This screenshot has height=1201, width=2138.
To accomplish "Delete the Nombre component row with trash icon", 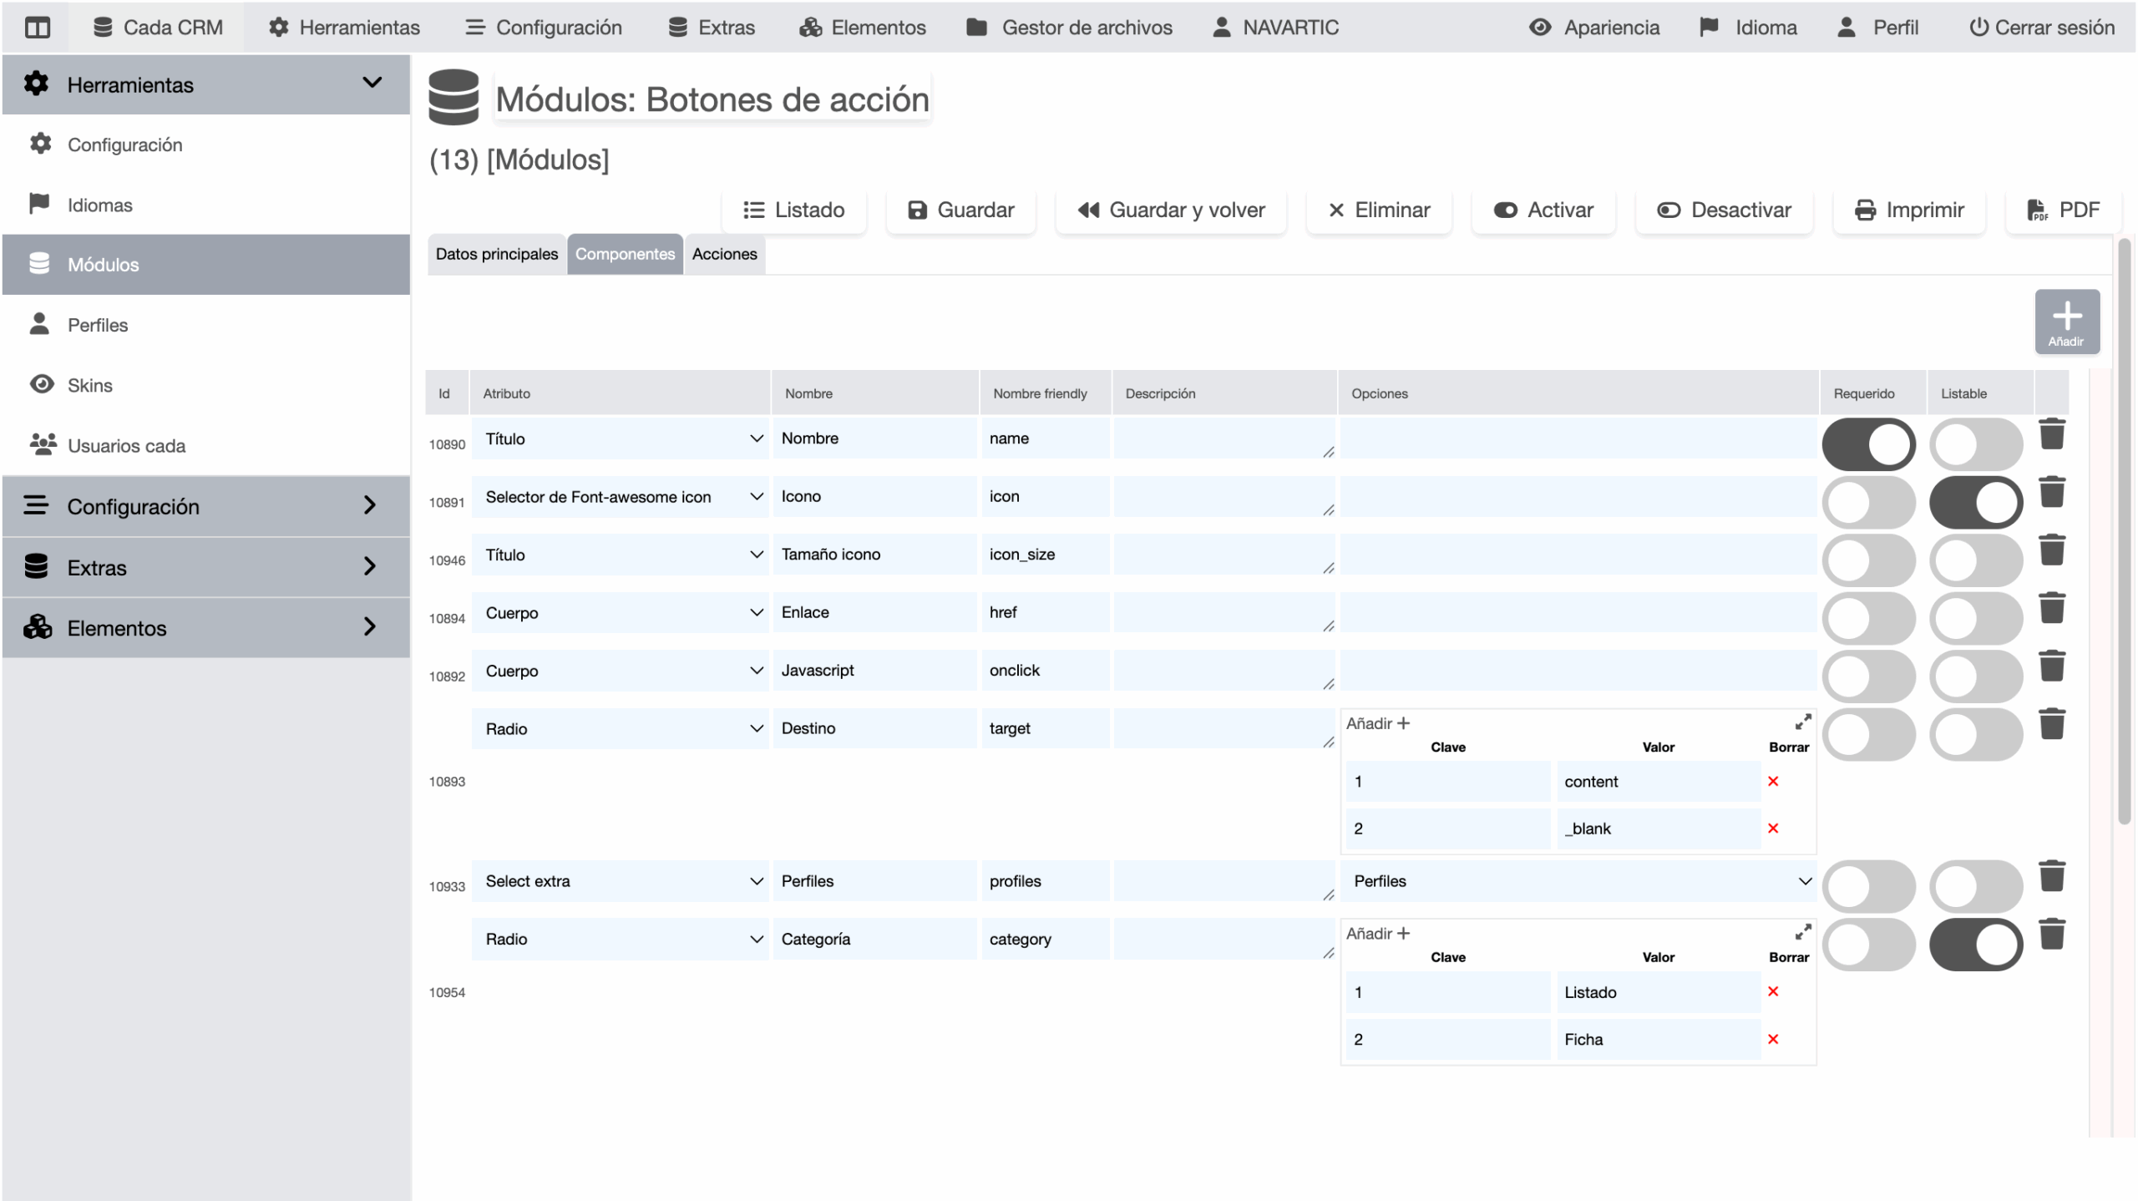I will [2051, 434].
